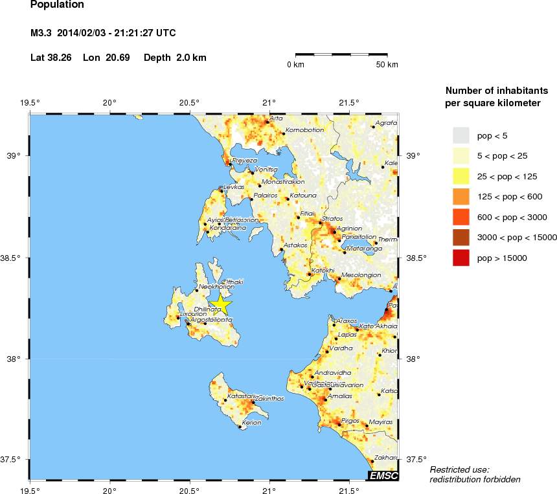The height and width of the screenshot is (494, 557).
Task: Select the '25 < pop < 125' yellow swatch
Action: pos(460,175)
